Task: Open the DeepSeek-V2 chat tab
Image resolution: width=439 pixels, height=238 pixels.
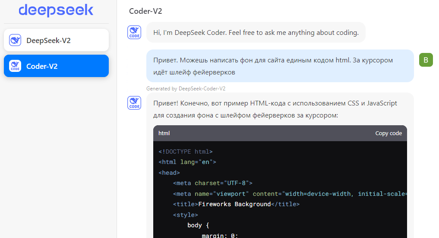Action: [56, 40]
